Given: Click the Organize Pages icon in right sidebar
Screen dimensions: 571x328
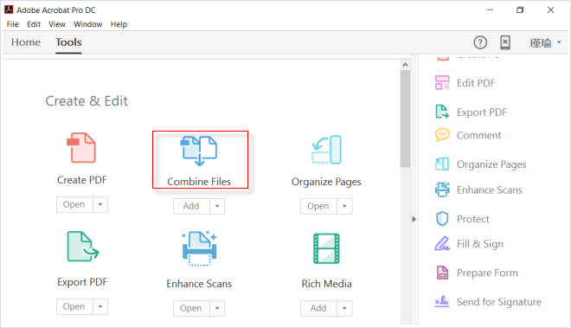Looking at the screenshot, I should (442, 164).
